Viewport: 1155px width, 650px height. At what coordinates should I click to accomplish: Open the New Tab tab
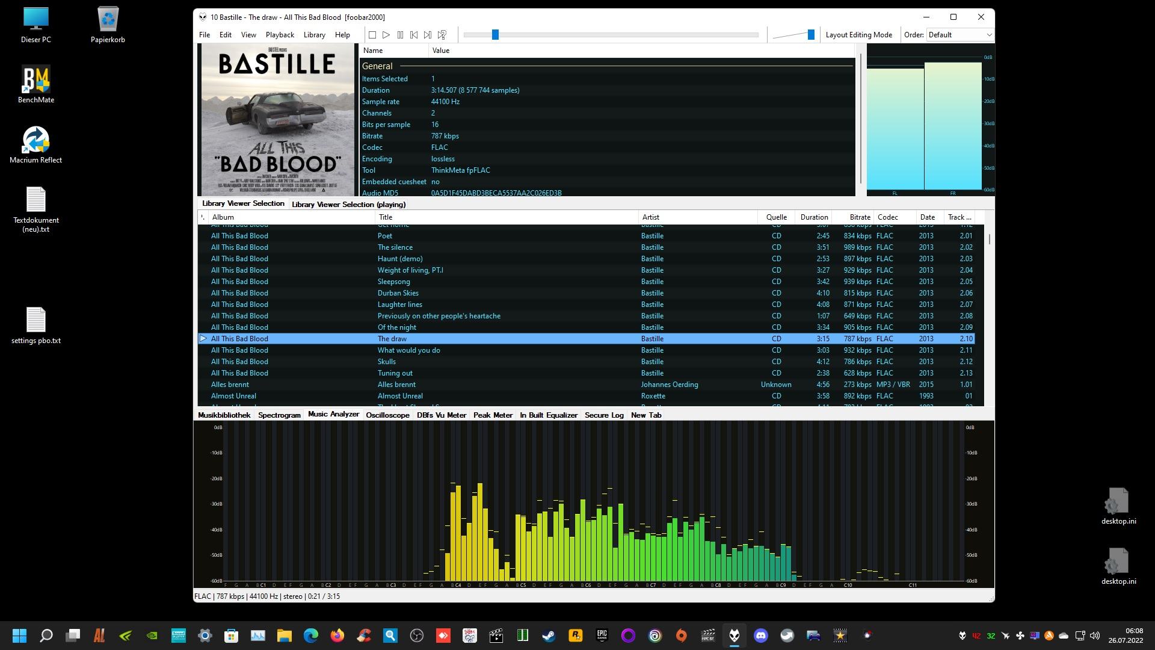tap(646, 415)
